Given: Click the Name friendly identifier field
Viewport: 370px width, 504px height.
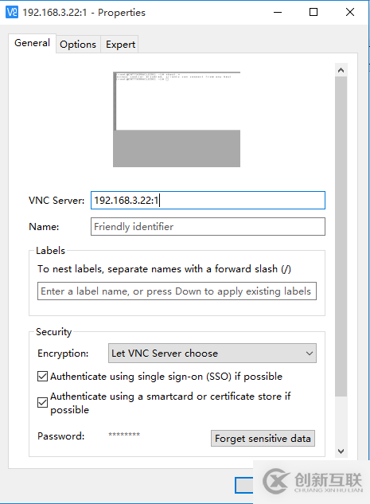Looking at the screenshot, I should click(x=208, y=227).
